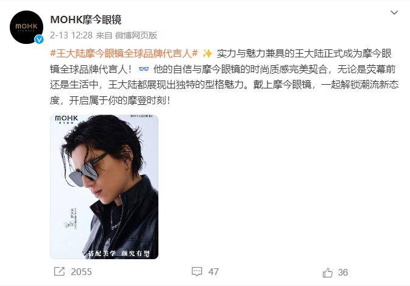The width and height of the screenshot is (410, 286).
Task: Enlarge the sunglasses poster thumbnail
Action: coord(104,187)
